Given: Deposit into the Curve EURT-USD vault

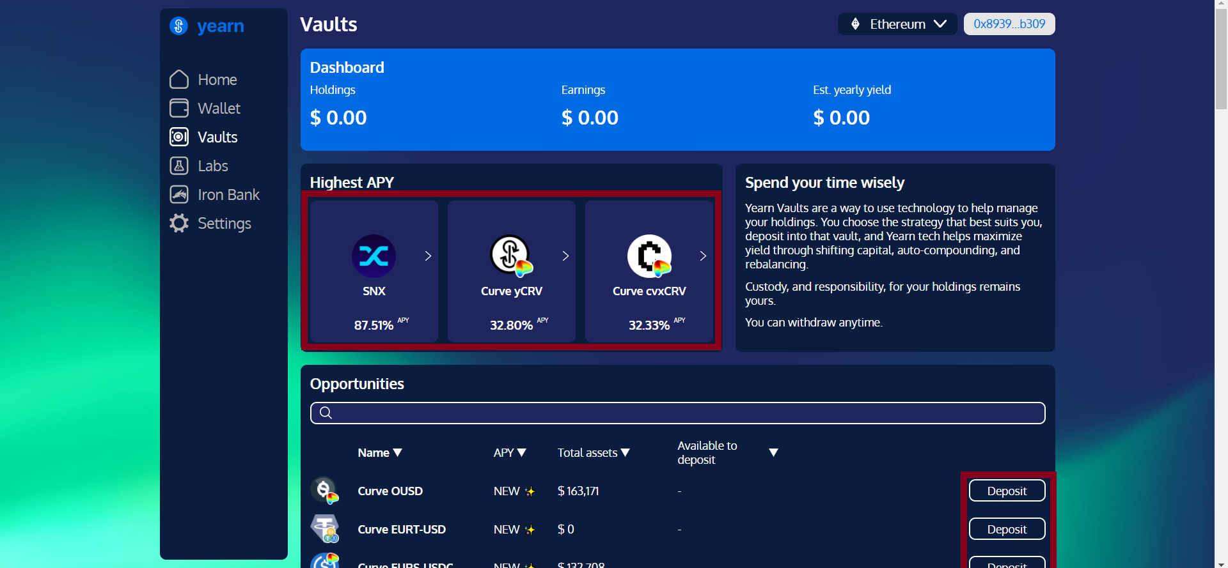Looking at the screenshot, I should pos(1007,529).
